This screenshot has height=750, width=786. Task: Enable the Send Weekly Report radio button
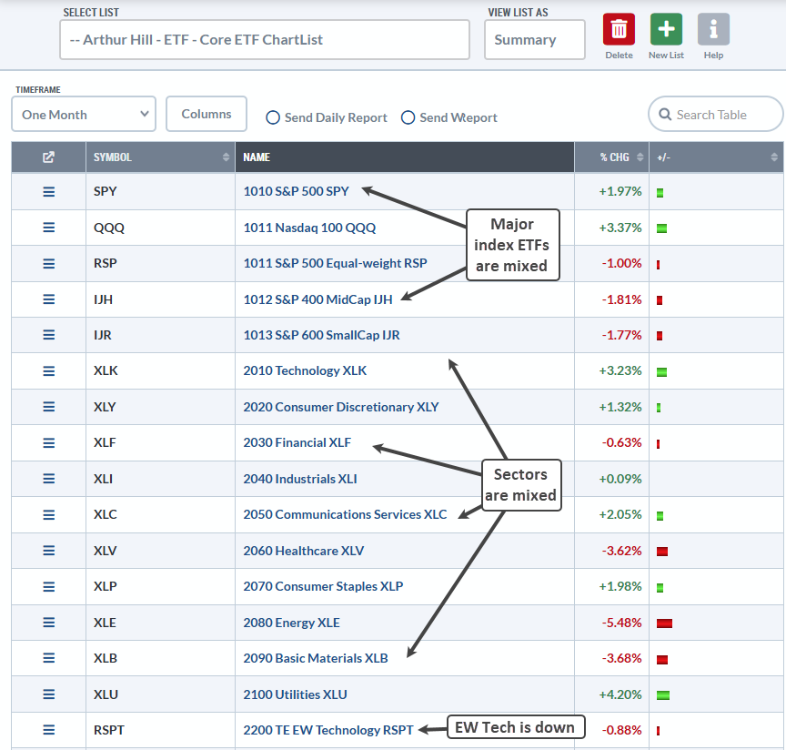pos(408,117)
